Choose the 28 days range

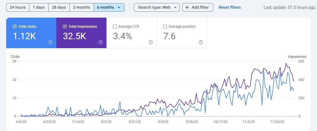pyautogui.click(x=59, y=7)
